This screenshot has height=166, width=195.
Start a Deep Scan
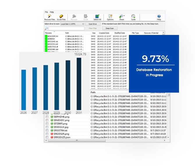(x=109, y=28)
